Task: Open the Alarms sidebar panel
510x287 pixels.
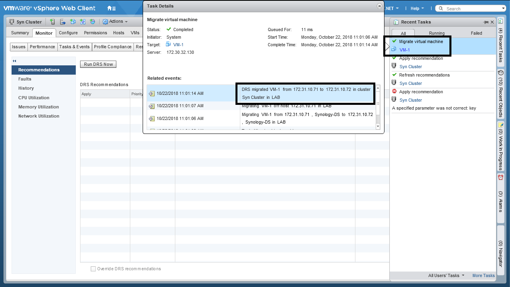Action: (500, 193)
